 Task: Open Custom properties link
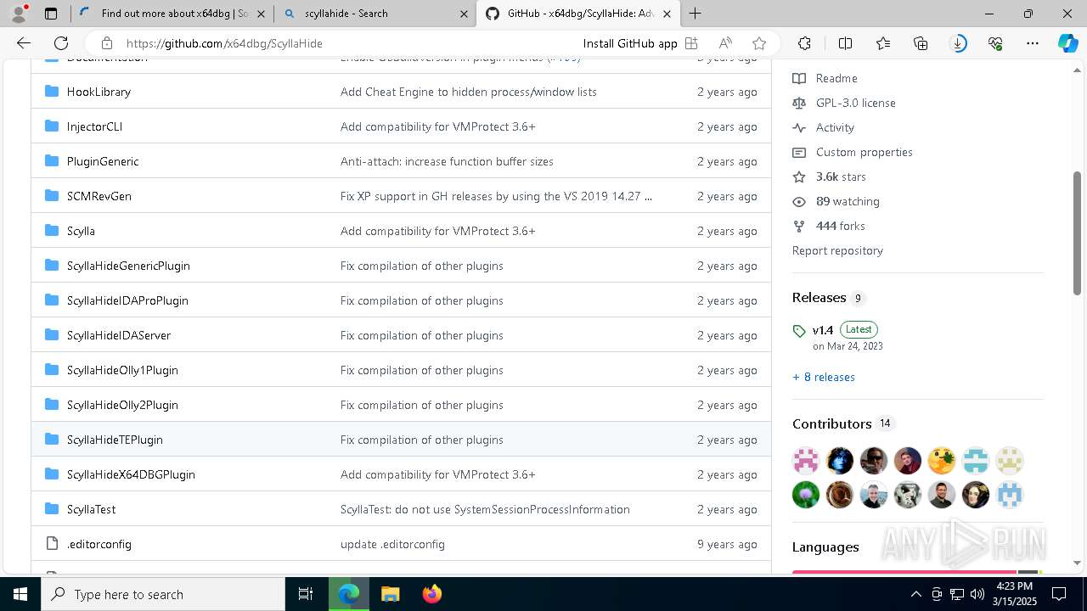click(x=864, y=152)
